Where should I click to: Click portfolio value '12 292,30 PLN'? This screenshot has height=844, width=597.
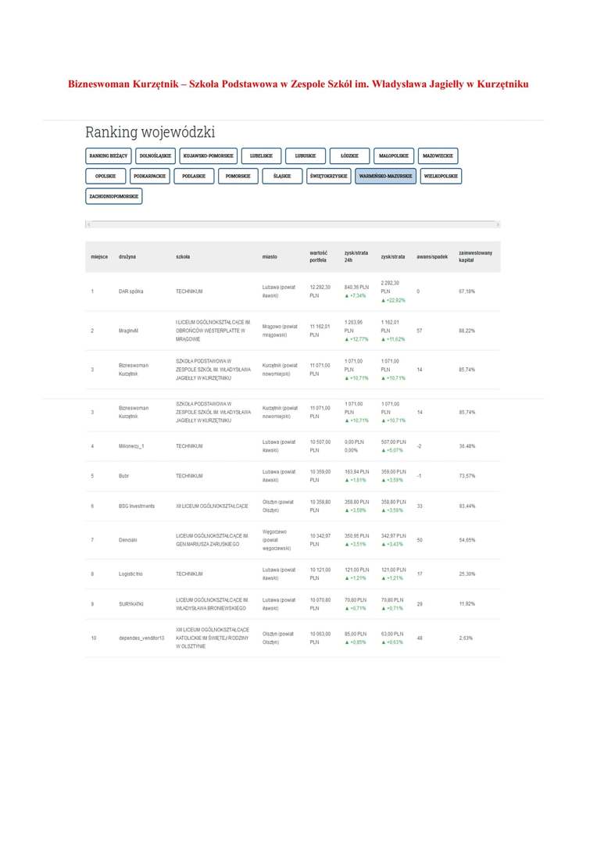coord(320,291)
